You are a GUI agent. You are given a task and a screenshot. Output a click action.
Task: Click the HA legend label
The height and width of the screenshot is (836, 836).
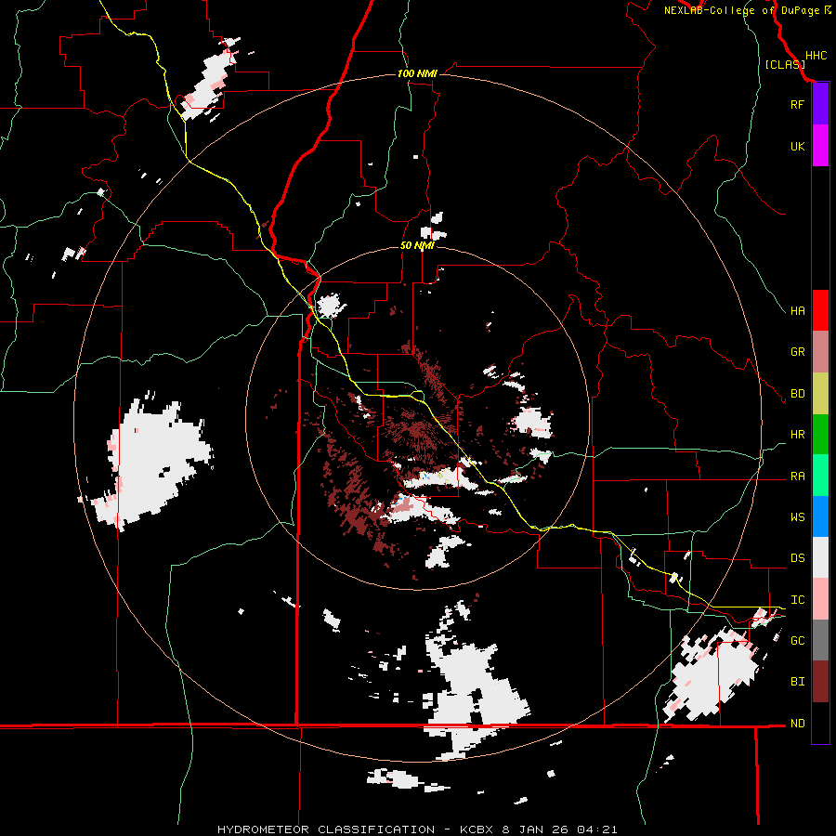tap(797, 311)
